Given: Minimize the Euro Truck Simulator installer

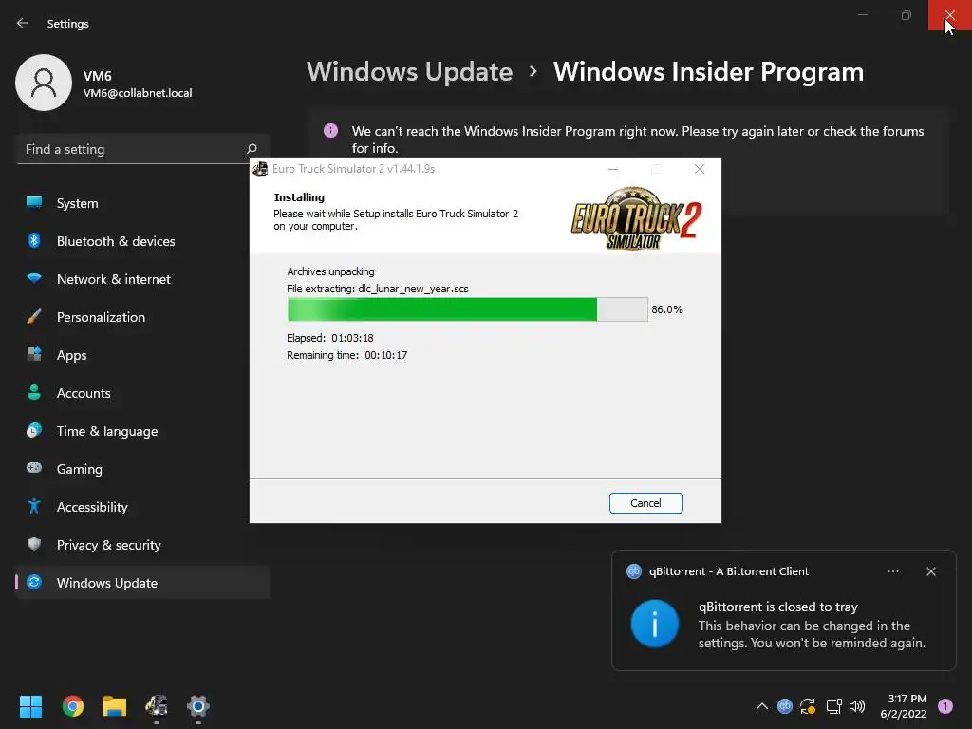Looking at the screenshot, I should [613, 169].
